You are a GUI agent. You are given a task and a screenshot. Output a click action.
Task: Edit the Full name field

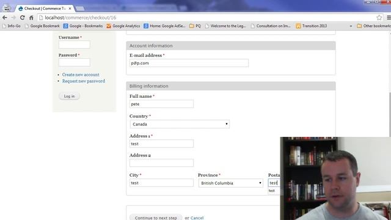(x=161, y=104)
